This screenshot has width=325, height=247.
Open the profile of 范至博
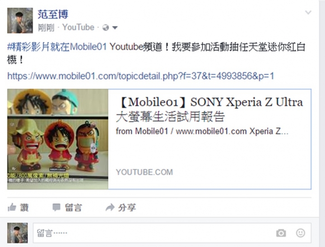[x=53, y=14]
